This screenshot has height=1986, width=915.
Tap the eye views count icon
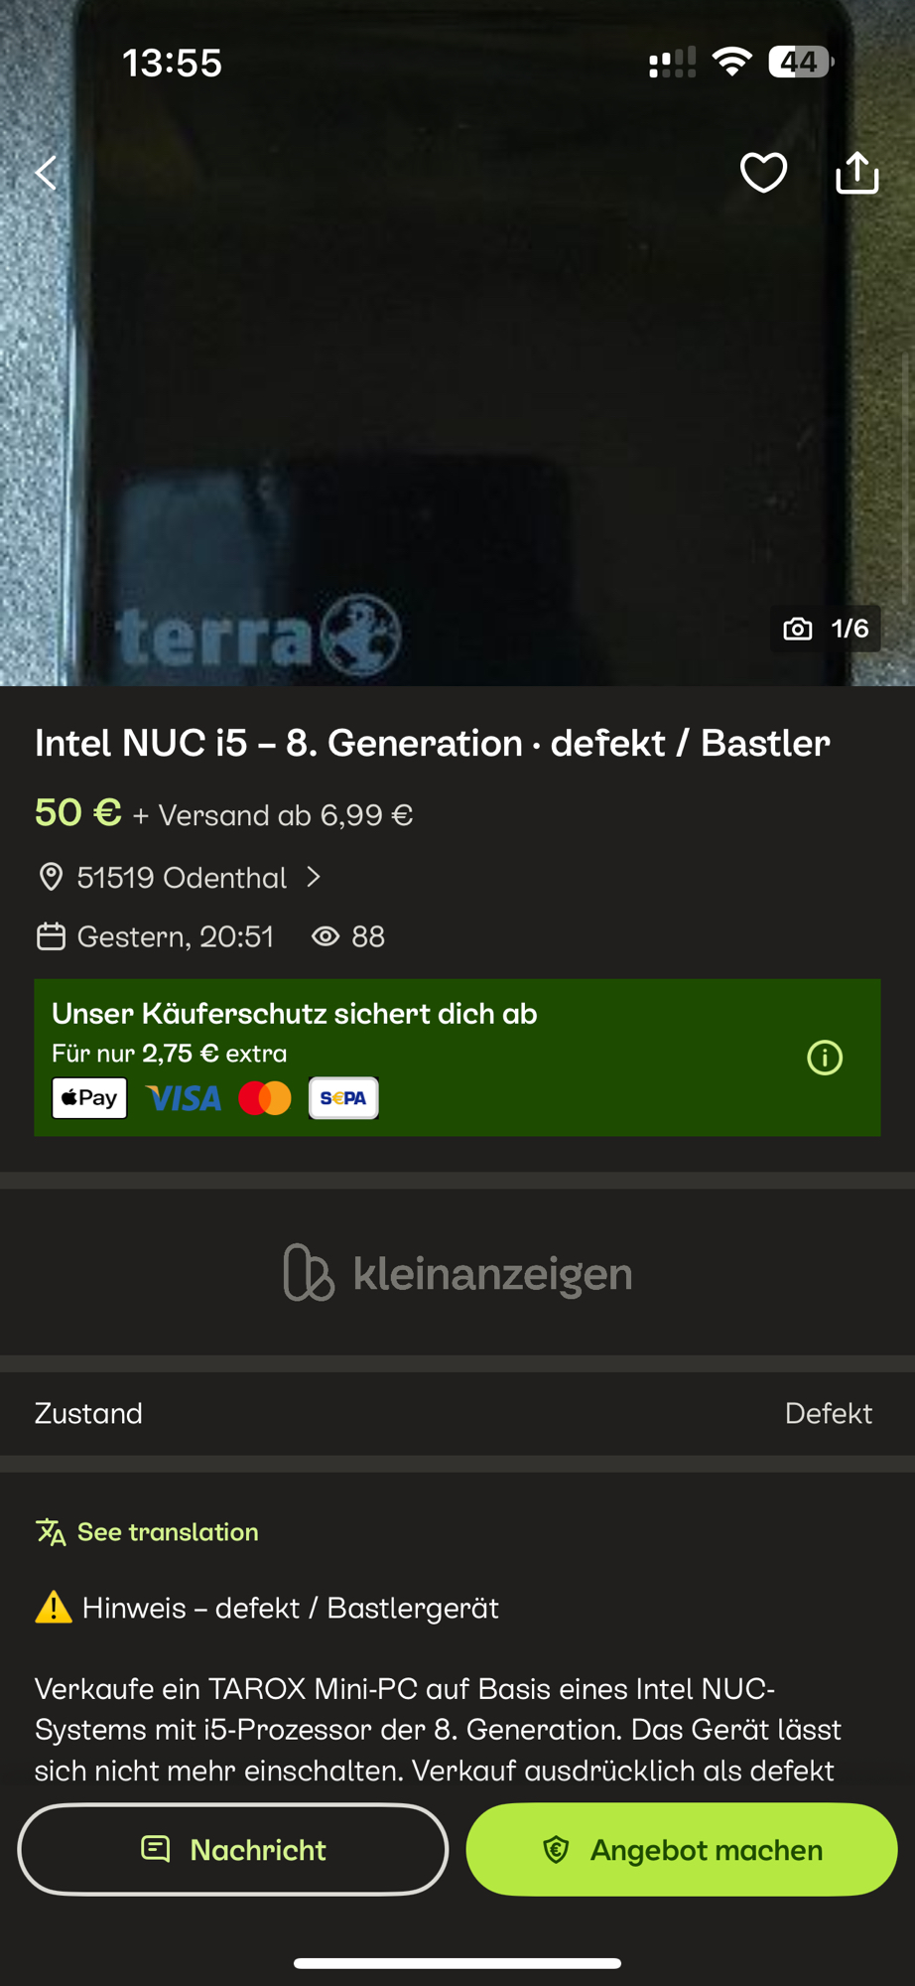326,936
